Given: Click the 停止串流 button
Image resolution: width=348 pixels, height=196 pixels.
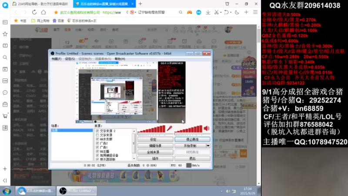Looking at the screenshot, I should [192, 139].
